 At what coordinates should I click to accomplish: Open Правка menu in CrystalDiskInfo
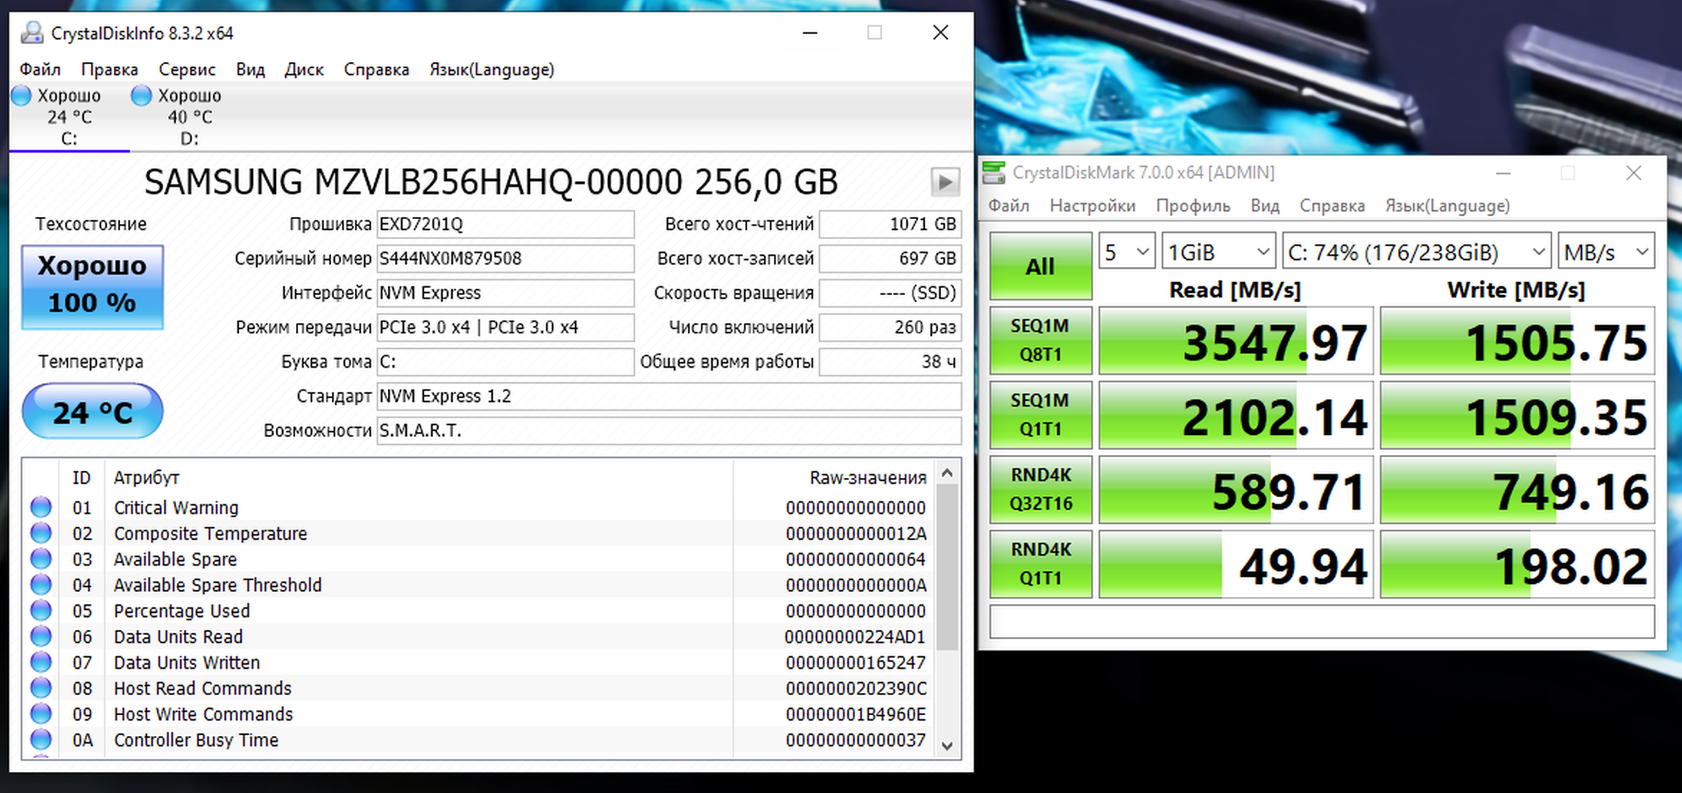(x=110, y=69)
